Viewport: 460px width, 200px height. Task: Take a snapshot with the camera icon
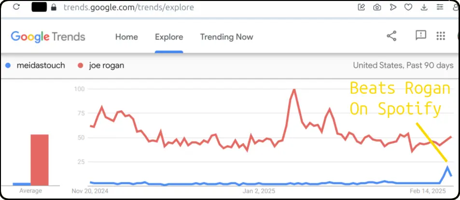377,7
